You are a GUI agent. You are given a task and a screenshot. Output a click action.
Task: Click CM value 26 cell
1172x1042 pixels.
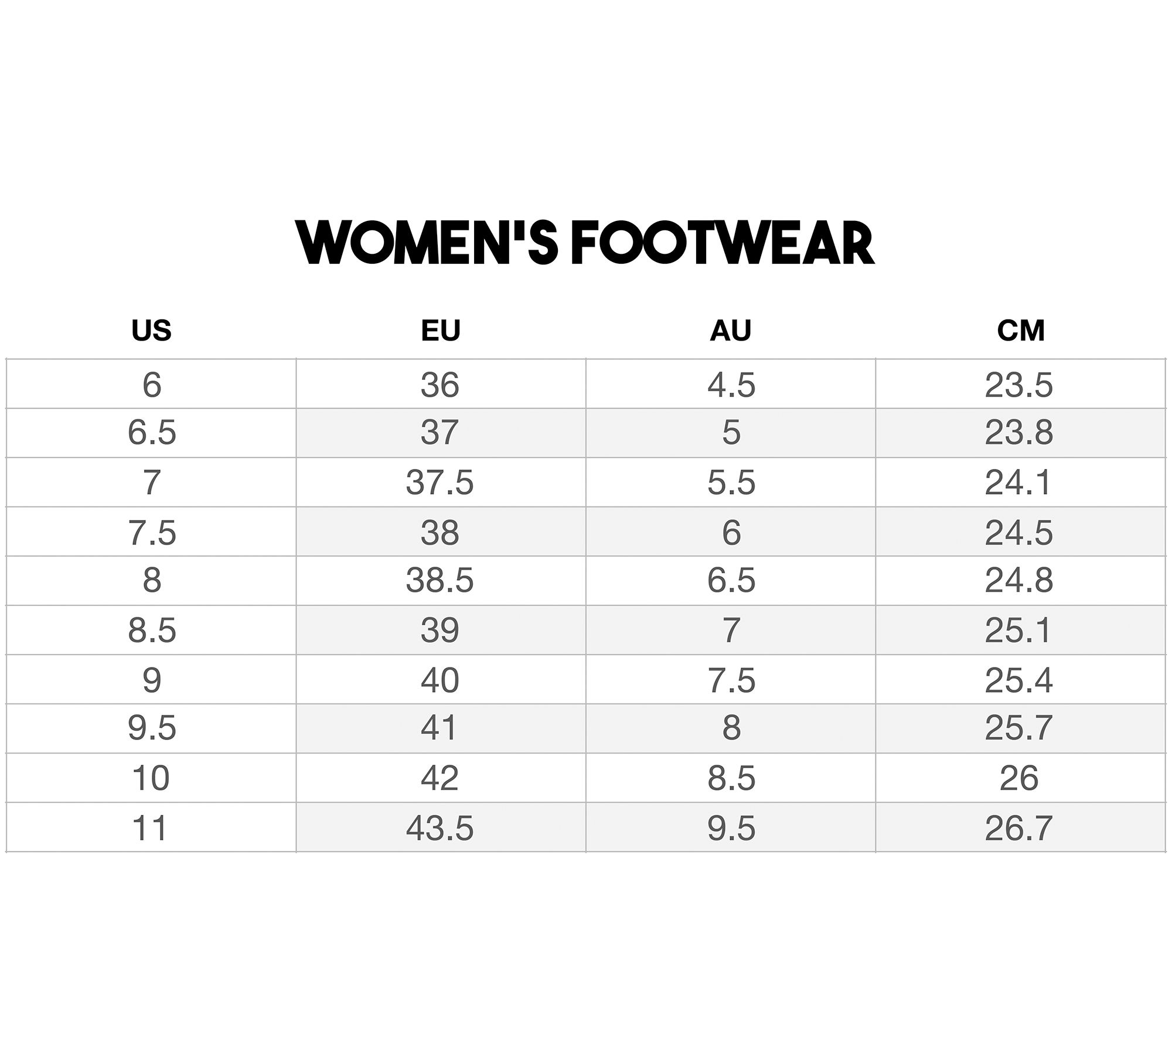click(x=1021, y=778)
